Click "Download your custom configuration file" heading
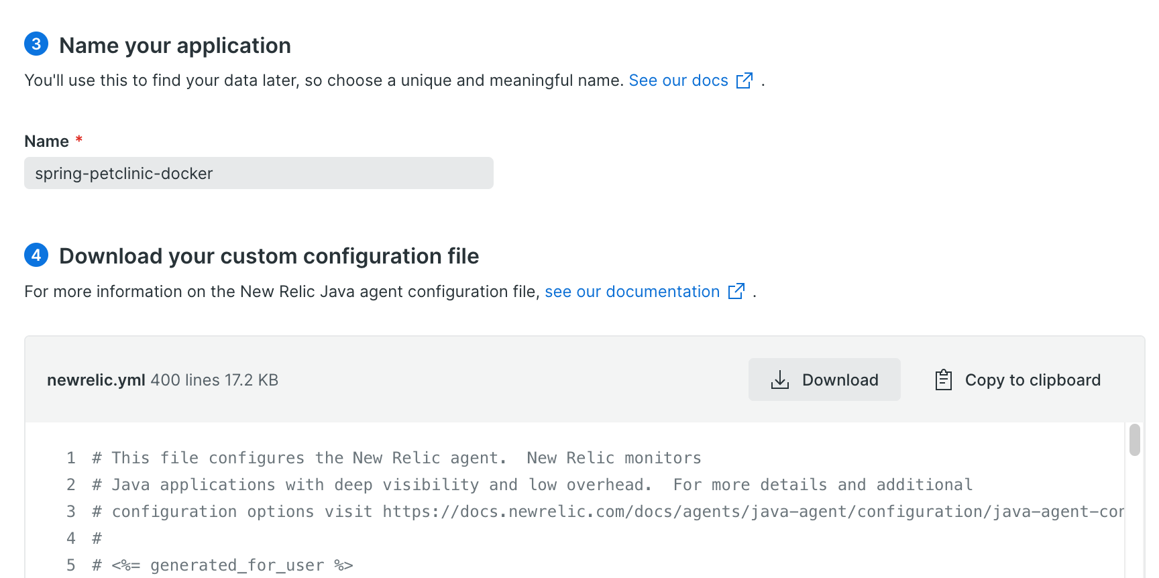The height and width of the screenshot is (578, 1159). coord(269,256)
